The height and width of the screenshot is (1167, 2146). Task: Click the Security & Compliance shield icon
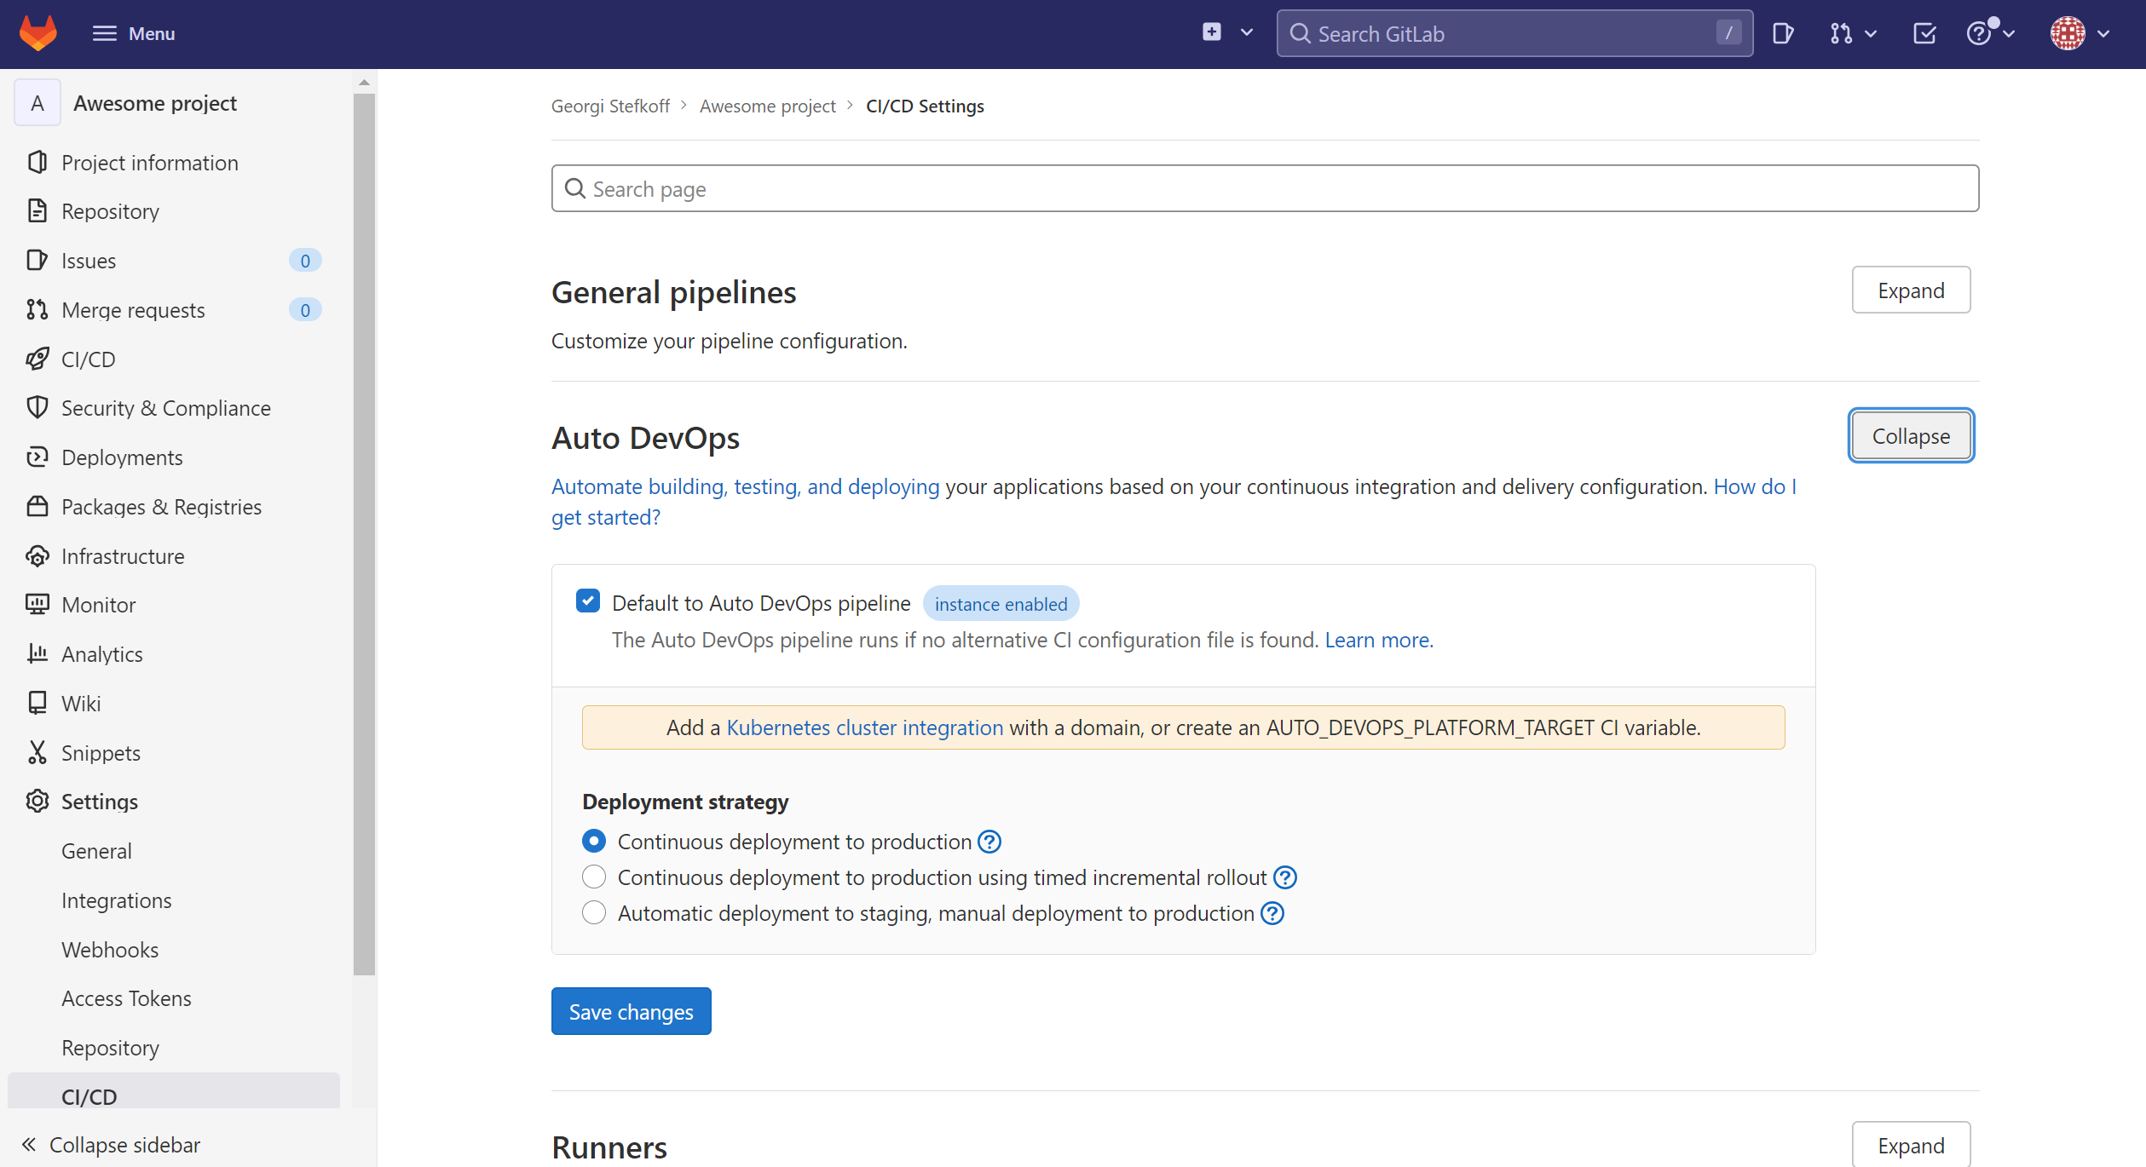(37, 407)
